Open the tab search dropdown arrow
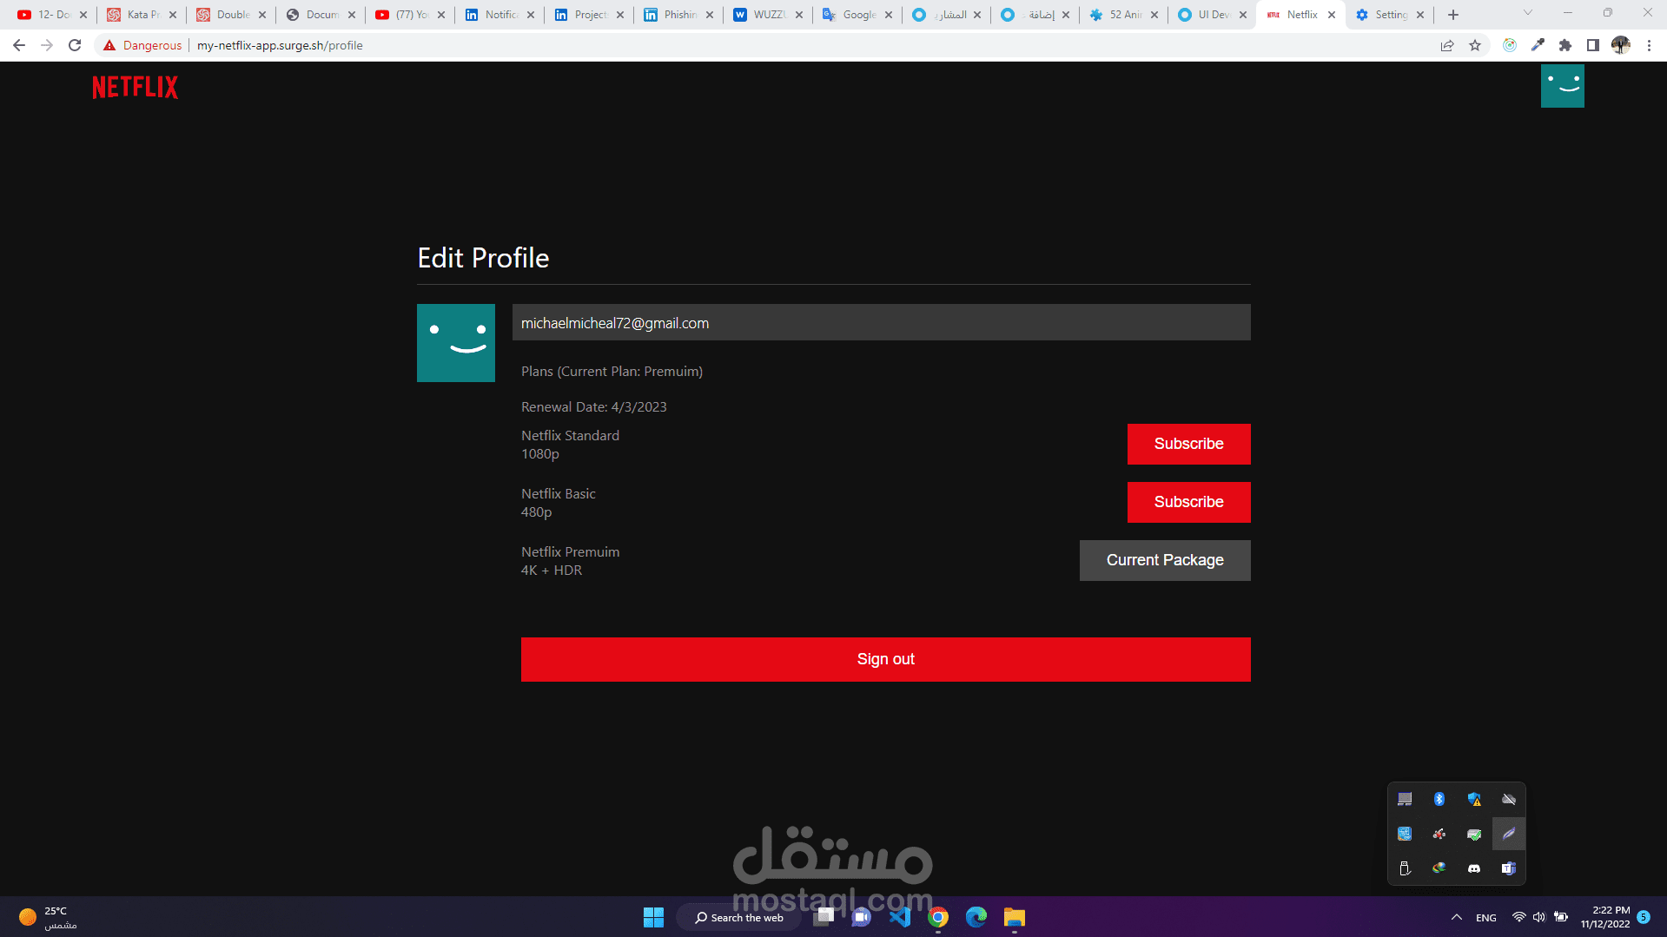 coord(1528,13)
